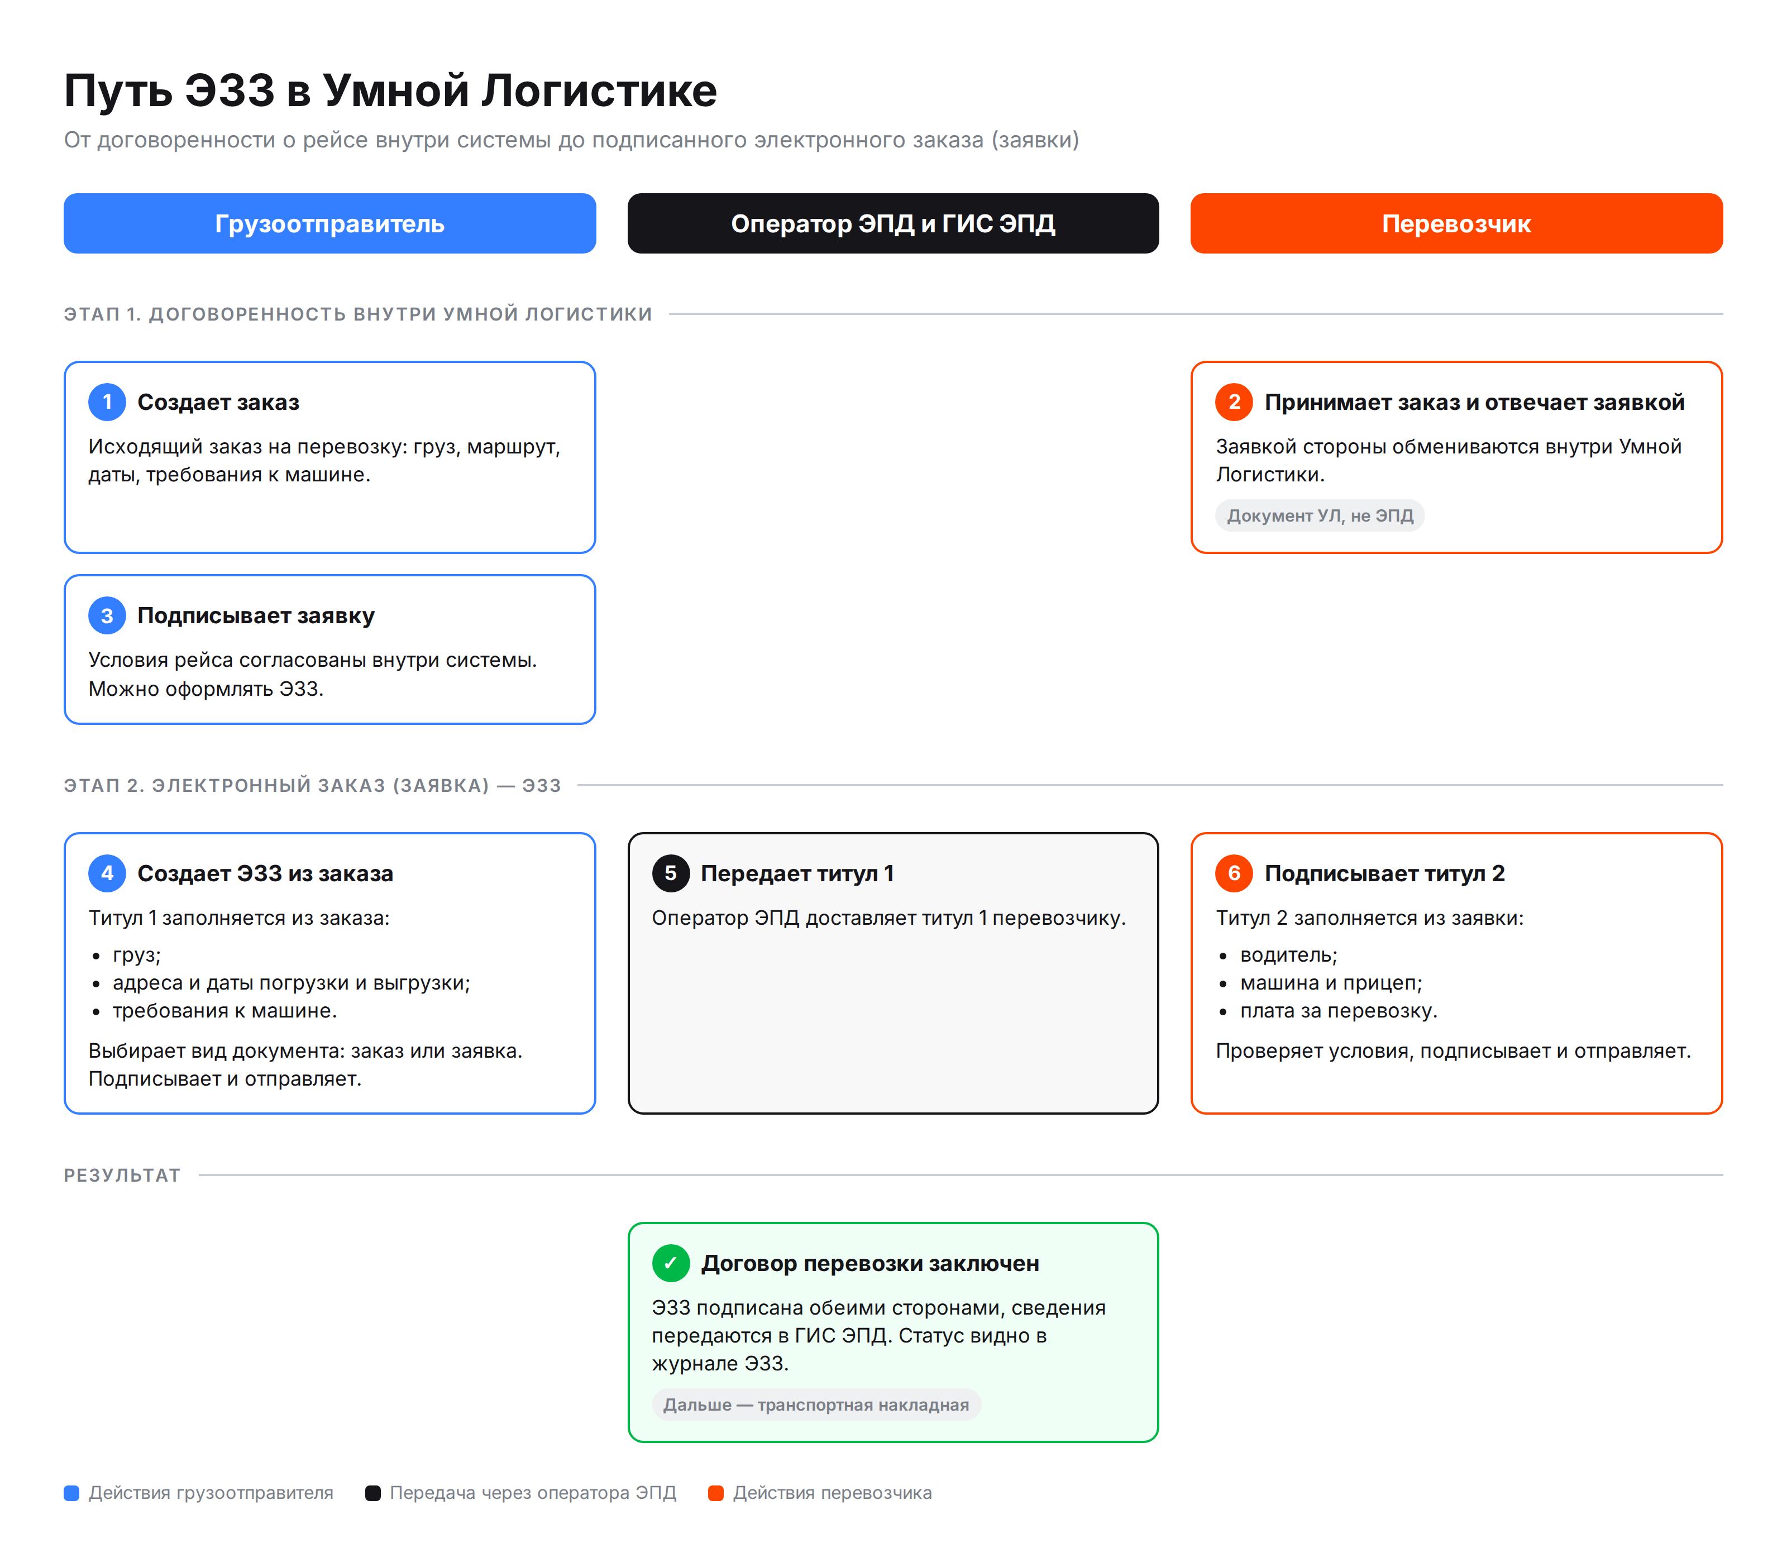Image resolution: width=1787 pixels, height=1567 pixels.
Task: Click the blue step 3 number badge
Action: [x=107, y=615]
